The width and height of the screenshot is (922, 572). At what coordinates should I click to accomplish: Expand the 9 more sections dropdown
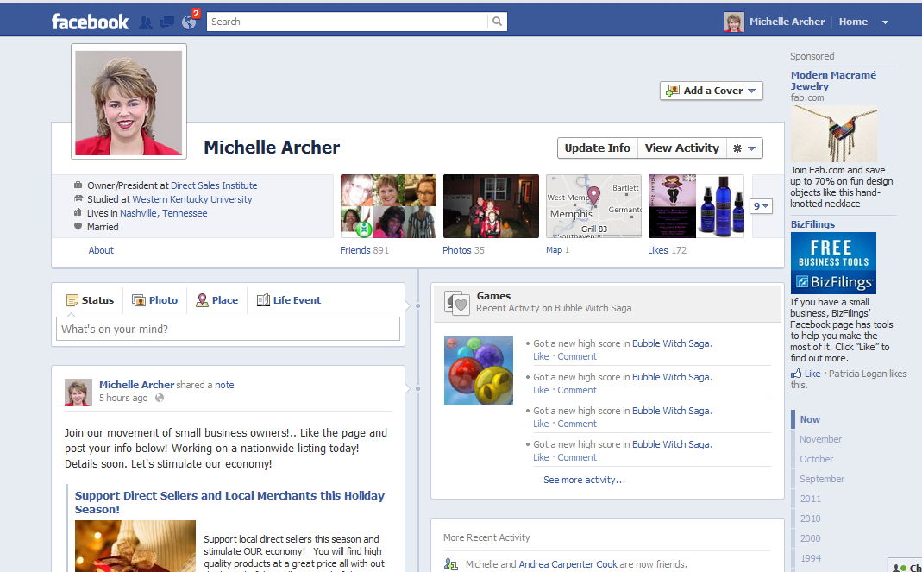point(762,206)
